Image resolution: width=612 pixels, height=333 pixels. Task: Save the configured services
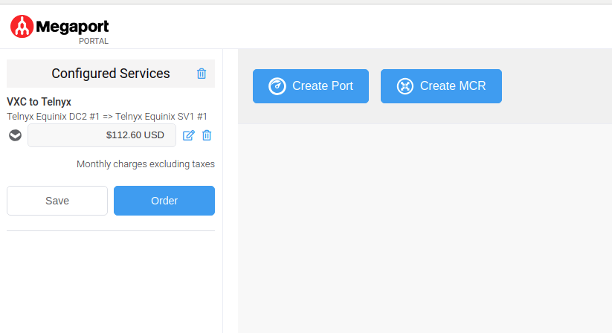click(57, 201)
